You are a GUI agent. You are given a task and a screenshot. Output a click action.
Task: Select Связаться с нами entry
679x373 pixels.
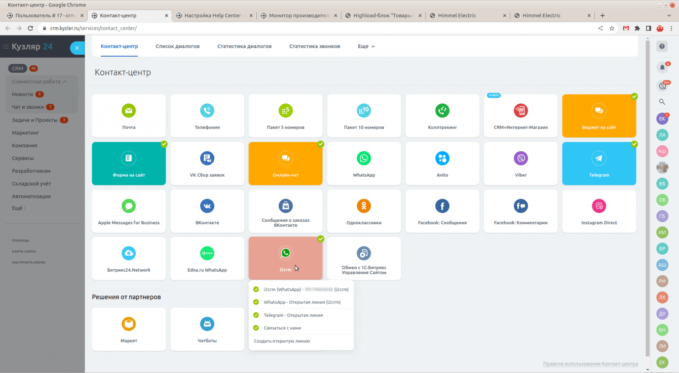(x=301, y=328)
